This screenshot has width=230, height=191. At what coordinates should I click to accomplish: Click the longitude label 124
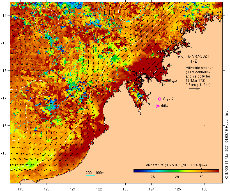click(x=152, y=189)
